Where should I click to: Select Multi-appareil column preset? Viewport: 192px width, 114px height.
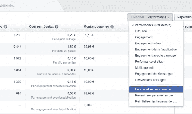(144, 68)
